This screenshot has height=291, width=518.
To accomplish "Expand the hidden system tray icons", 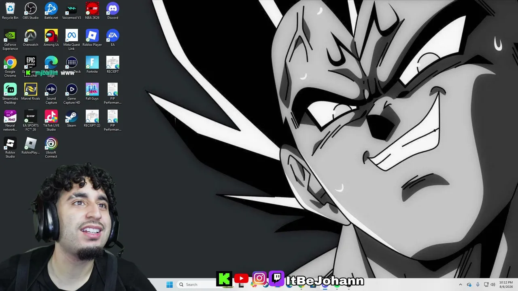I will click(x=460, y=285).
